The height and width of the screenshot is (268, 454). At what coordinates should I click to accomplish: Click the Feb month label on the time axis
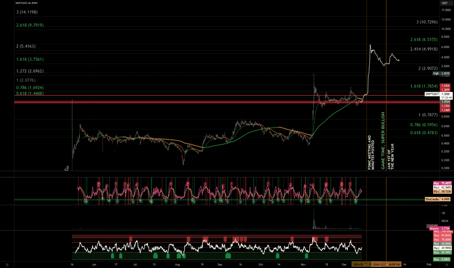[429, 264]
